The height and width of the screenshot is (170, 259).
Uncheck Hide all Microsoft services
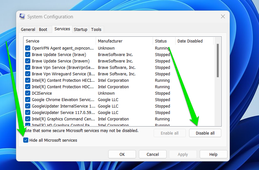[26, 140]
